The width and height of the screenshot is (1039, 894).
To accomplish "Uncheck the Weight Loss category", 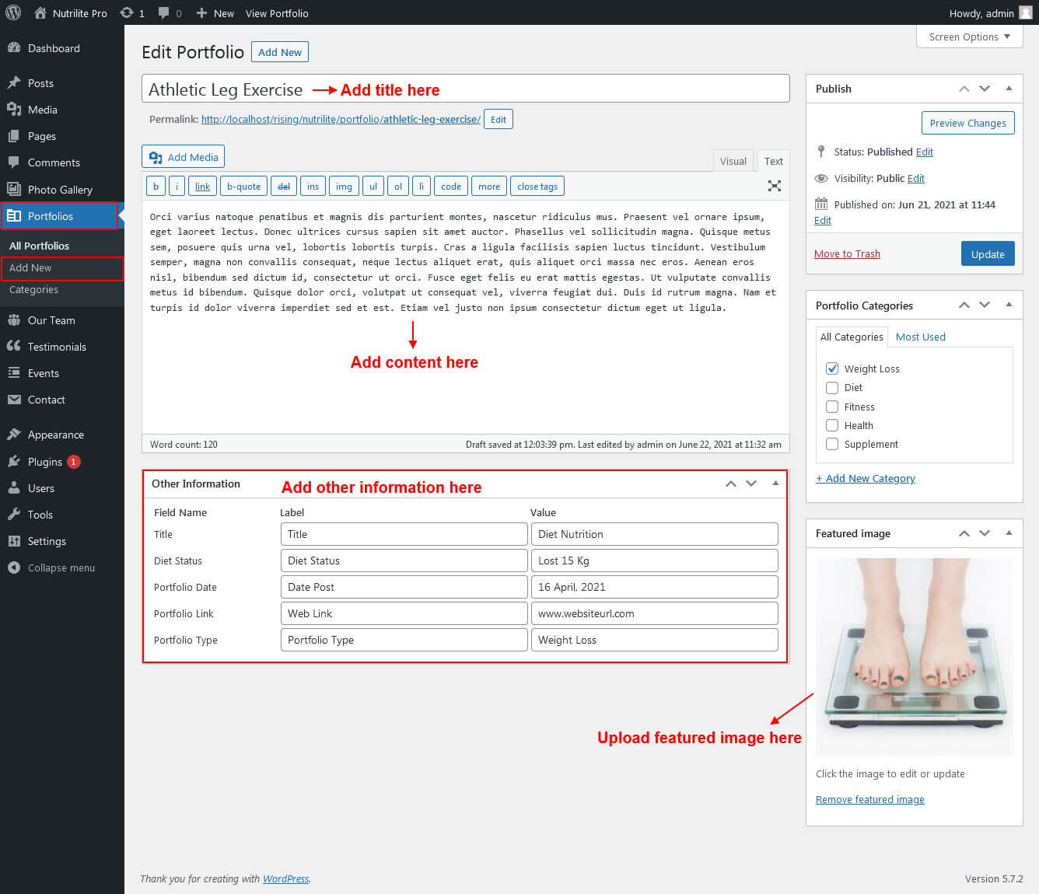I will coord(832,368).
